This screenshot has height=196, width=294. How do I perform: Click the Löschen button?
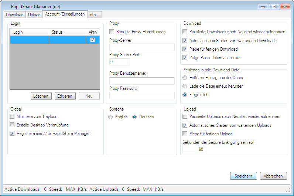41,96
